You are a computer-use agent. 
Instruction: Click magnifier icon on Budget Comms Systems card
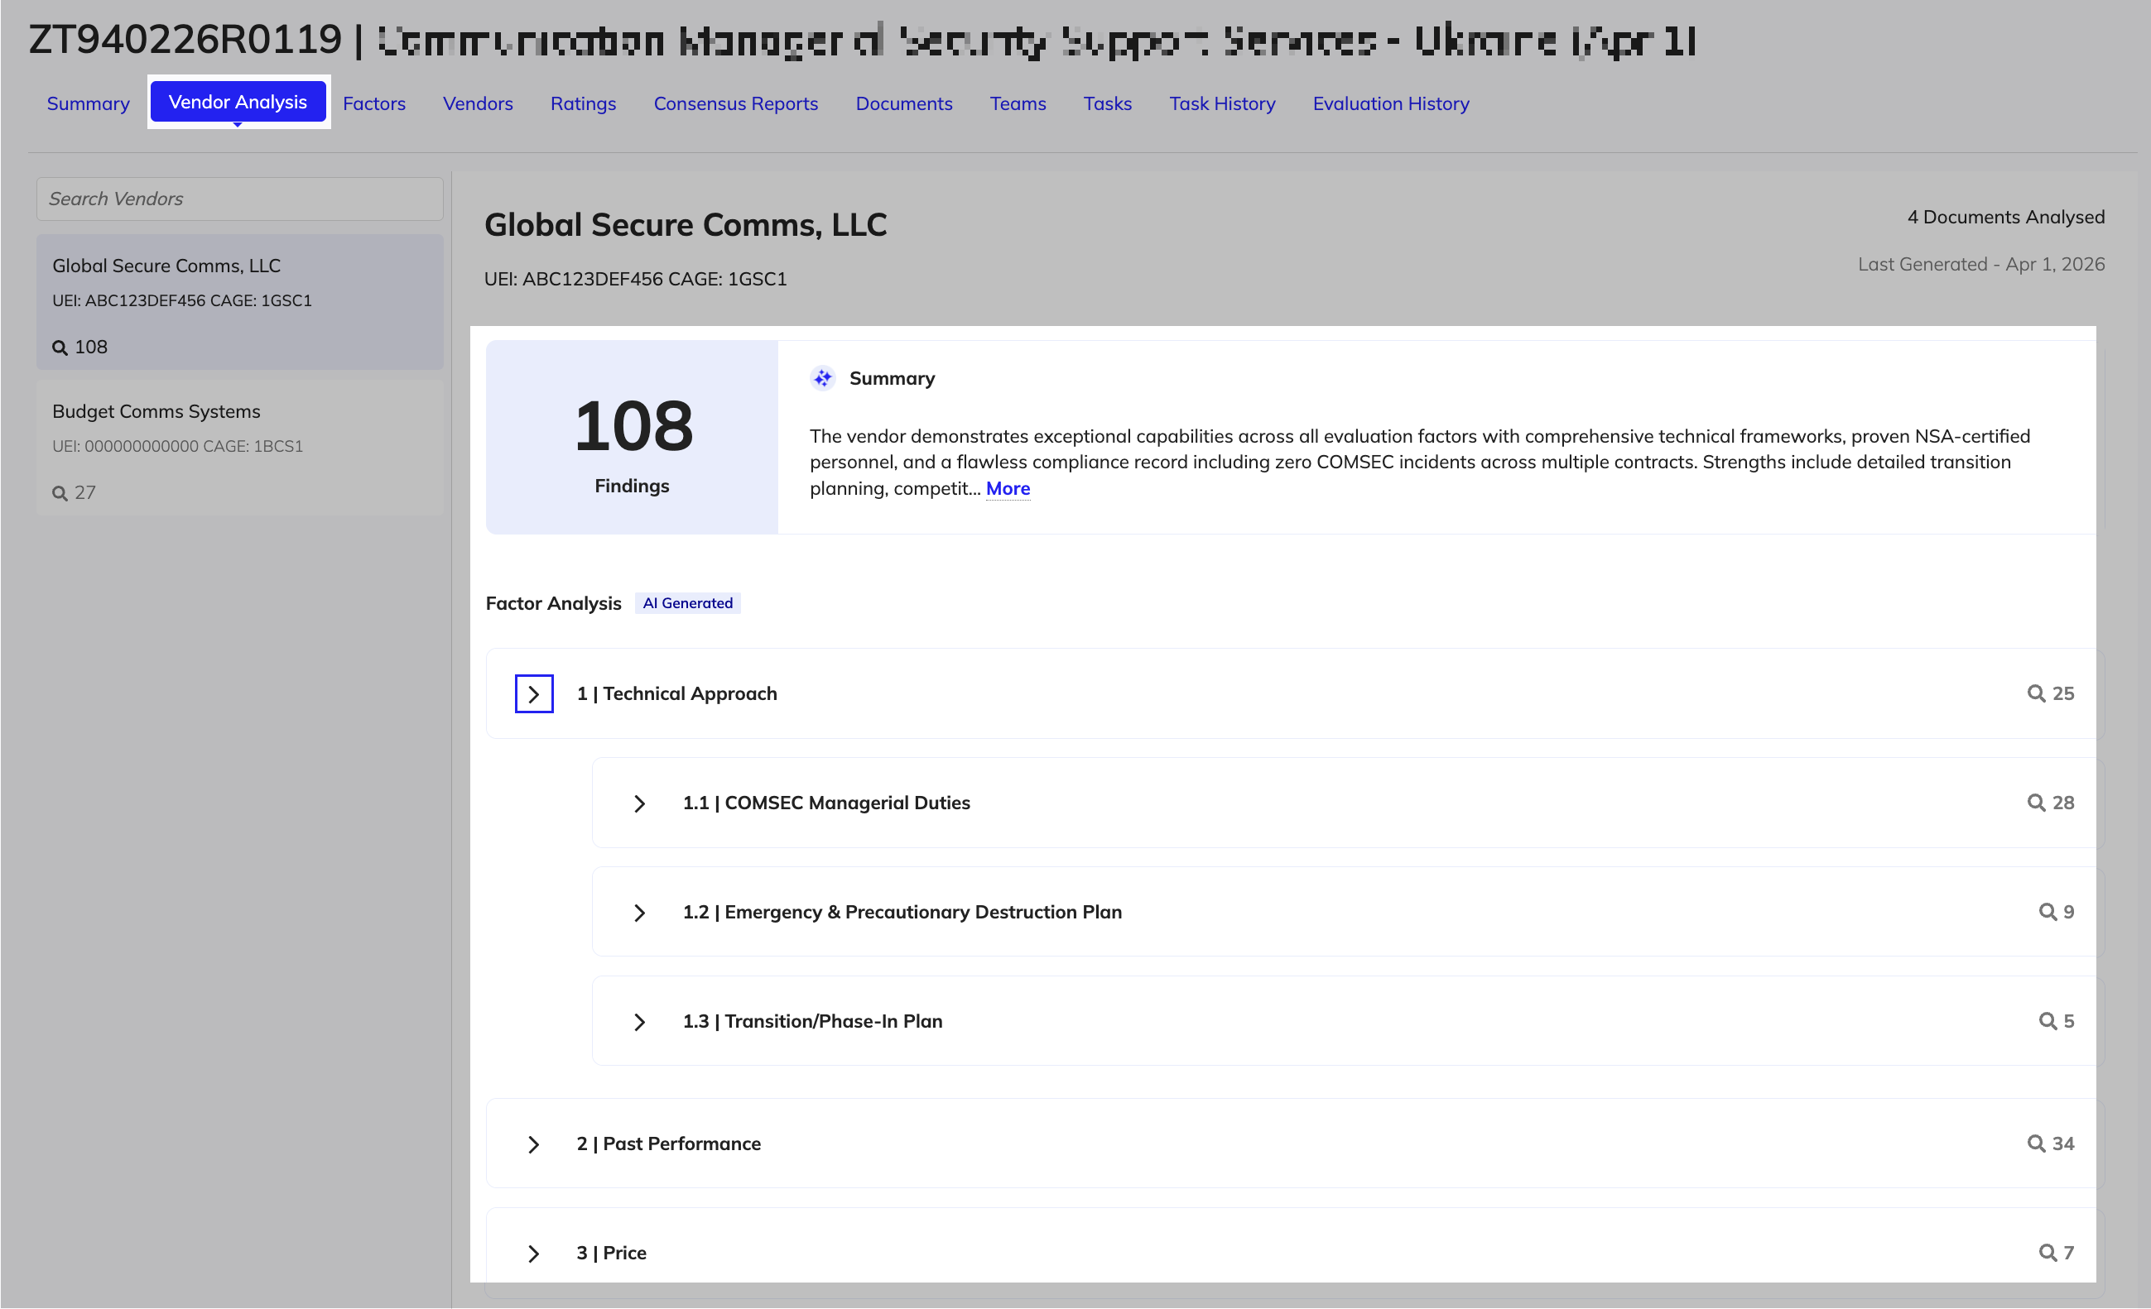click(60, 493)
